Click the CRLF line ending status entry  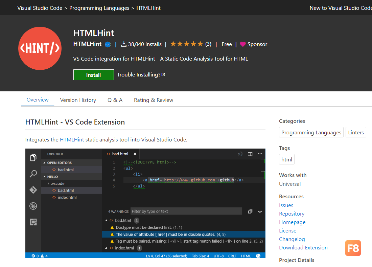pyautogui.click(x=232, y=256)
